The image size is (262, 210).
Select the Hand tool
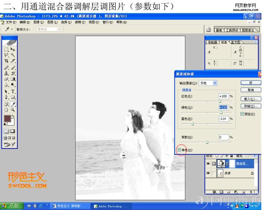point(6,109)
